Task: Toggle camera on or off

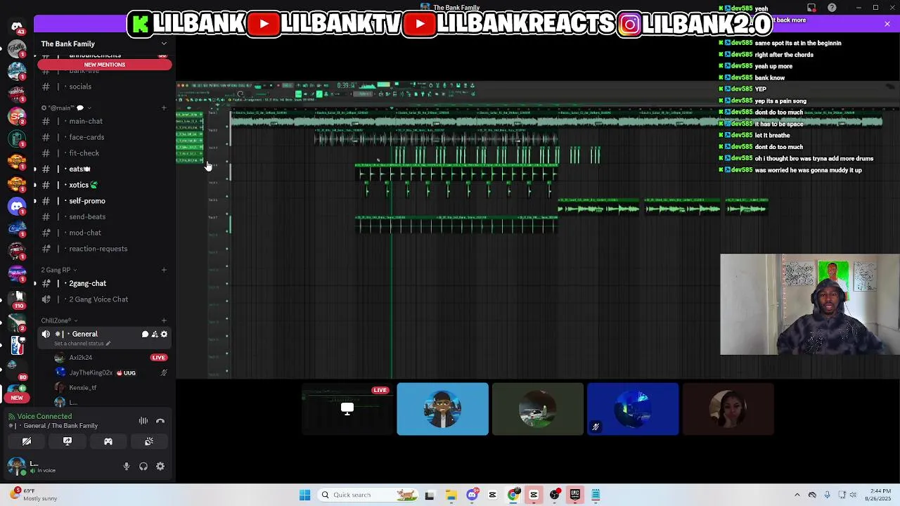Action: (27, 441)
